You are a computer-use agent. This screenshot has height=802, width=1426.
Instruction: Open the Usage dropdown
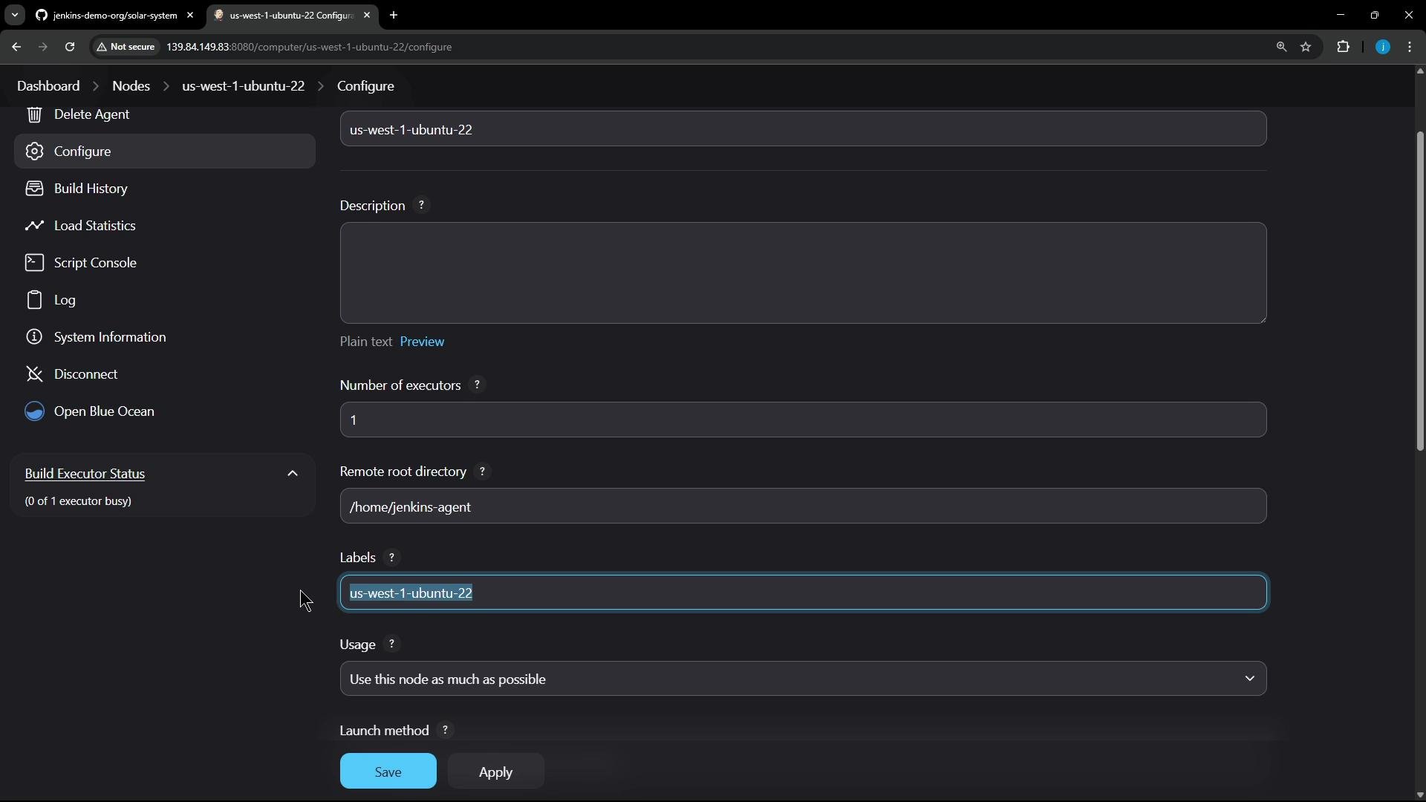[x=803, y=679]
